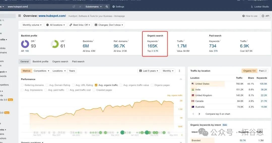Click the API button
The height and width of the screenshot is (143, 272).
coord(265,16)
